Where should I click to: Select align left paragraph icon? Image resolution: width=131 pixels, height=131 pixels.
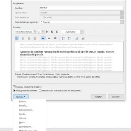17,38
